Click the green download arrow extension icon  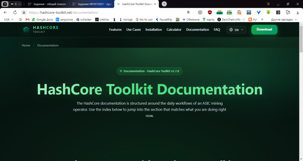point(268,12)
